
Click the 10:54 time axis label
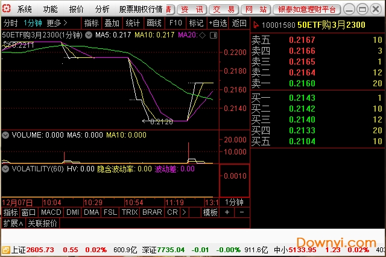(x=134, y=203)
